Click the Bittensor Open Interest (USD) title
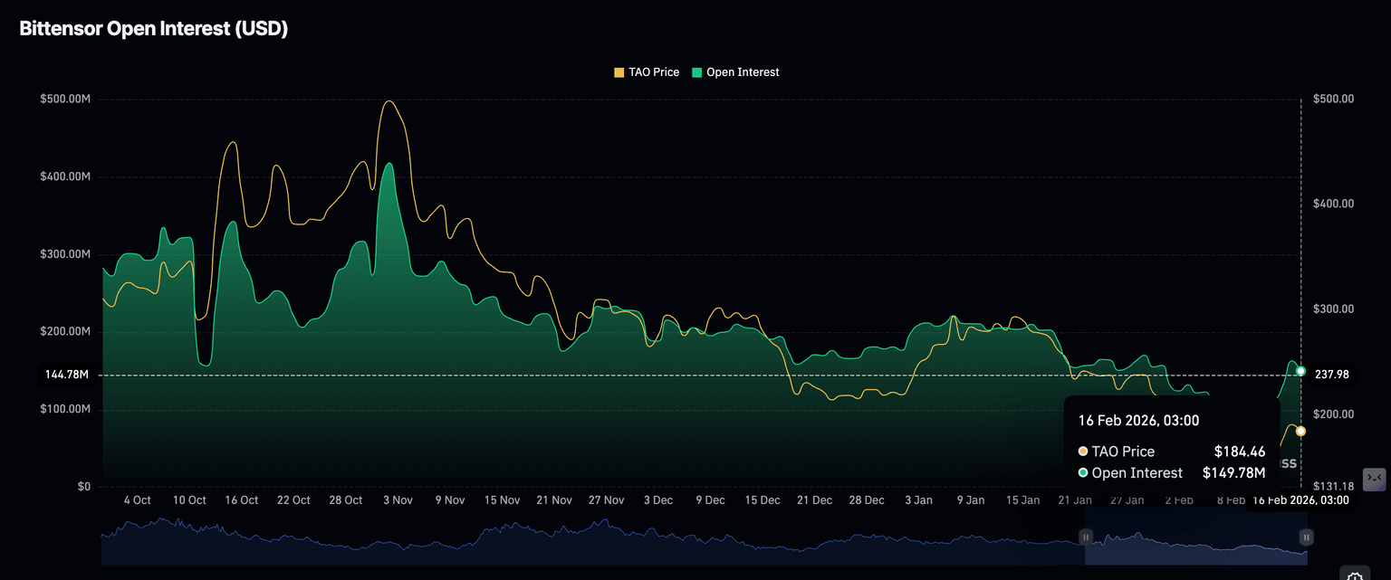Screen dimensions: 1391x580 154,29
